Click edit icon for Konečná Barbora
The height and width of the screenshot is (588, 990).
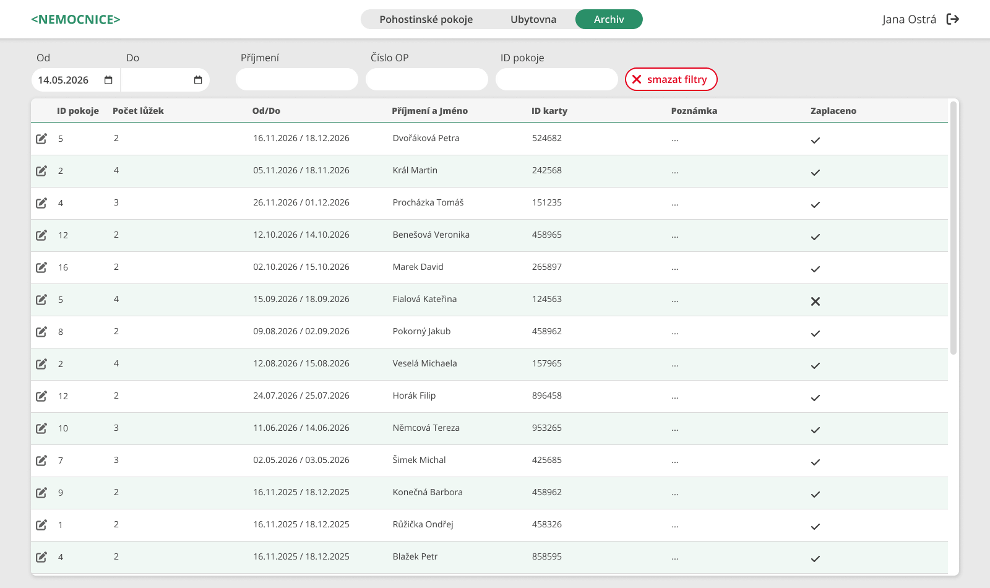click(41, 493)
